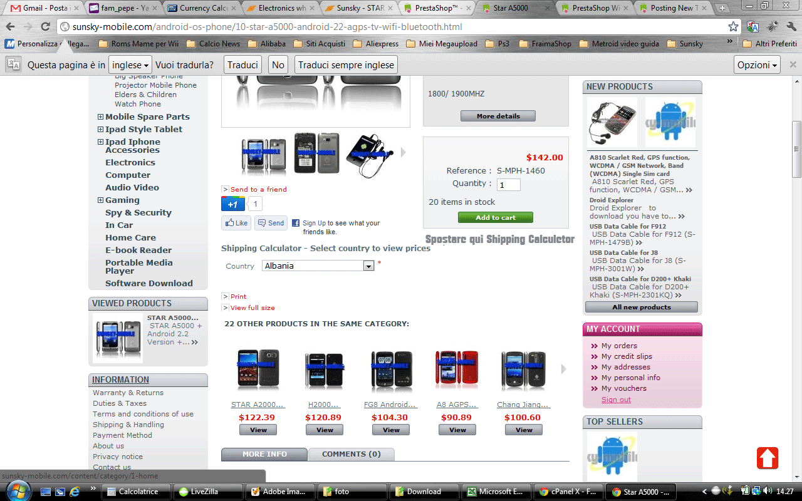The height and width of the screenshot is (501, 802).
Task: Click the View full size link
Action: pos(253,307)
